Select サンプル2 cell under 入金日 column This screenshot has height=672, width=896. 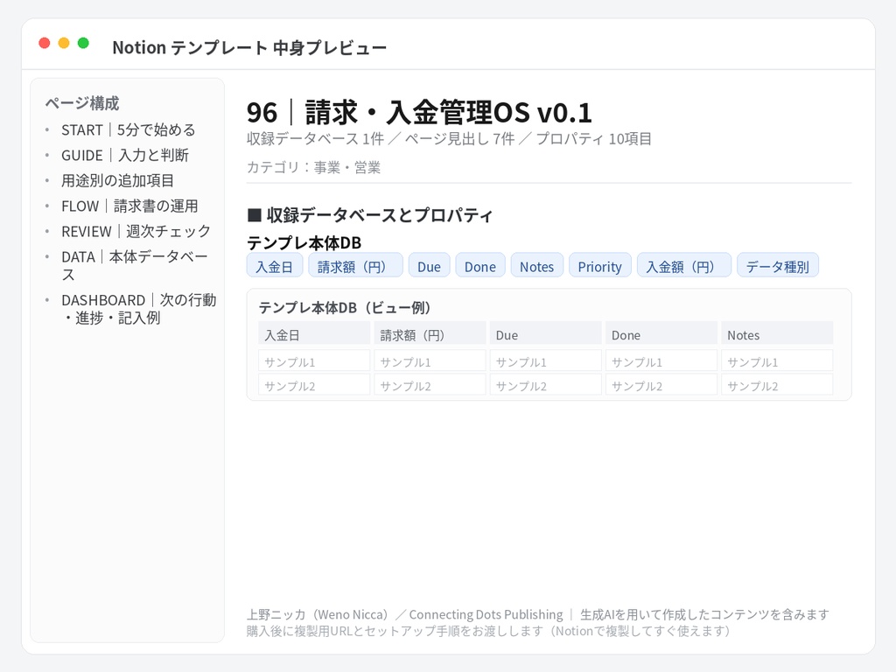pos(314,384)
